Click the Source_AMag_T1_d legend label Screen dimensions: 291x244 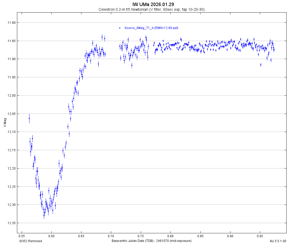click(151, 28)
